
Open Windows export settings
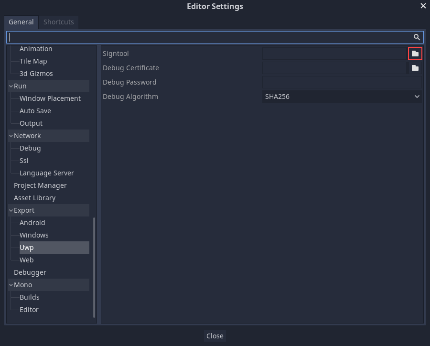pos(34,235)
